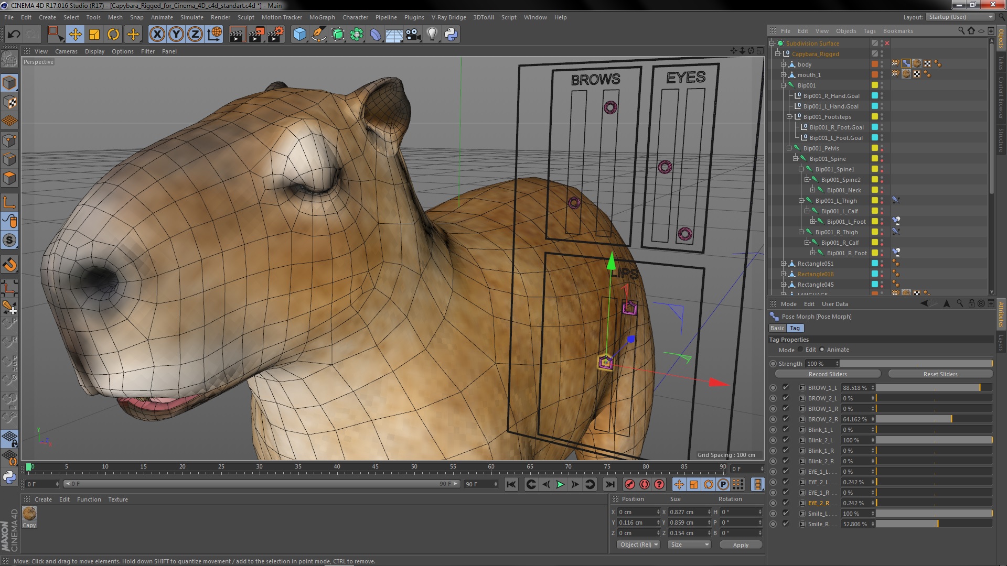Open the Cameras viewport menu
The height and width of the screenshot is (566, 1007).
(x=66, y=51)
